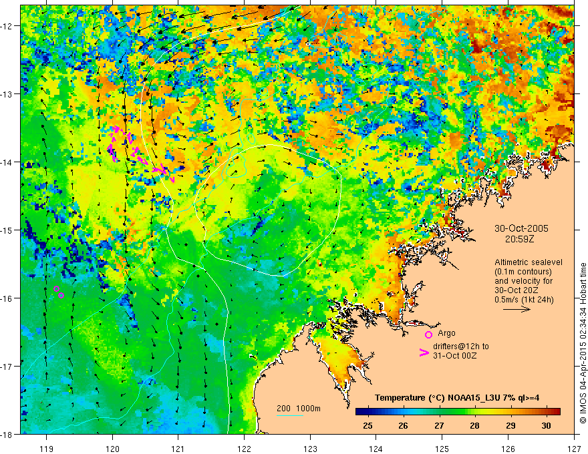
Task: Click longitude axis label '123'
Action: (310, 449)
